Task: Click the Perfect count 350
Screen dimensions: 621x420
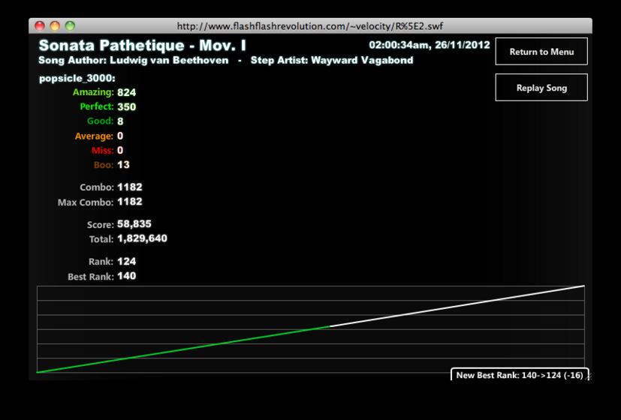Action: (x=127, y=106)
